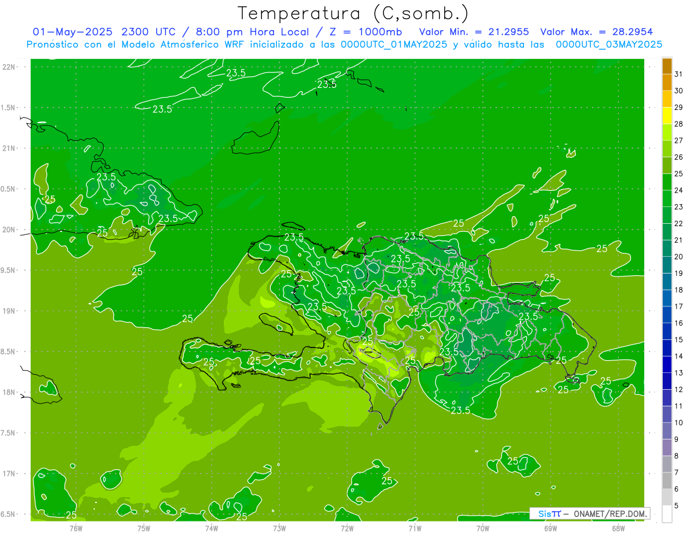Viewport: 694px width, 536px height.
Task: Pick the yellow legend swatch between 28 and 29
Action: tap(667, 116)
